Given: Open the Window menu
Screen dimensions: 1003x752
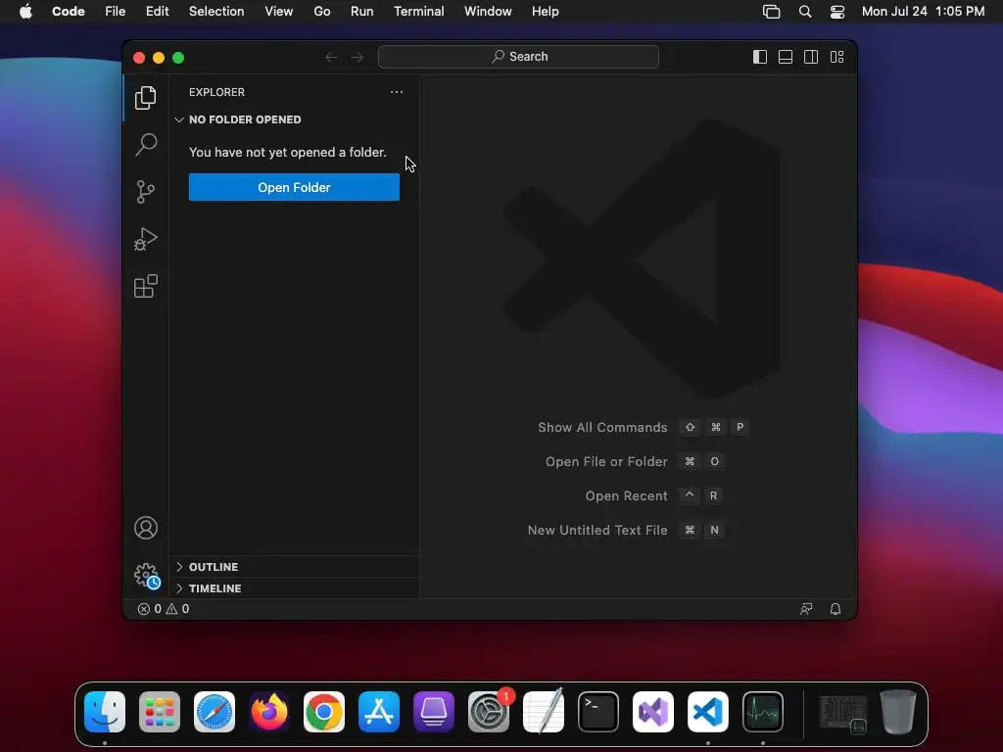Looking at the screenshot, I should click(x=488, y=12).
